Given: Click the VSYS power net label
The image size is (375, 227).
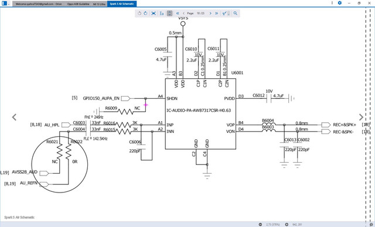Looking at the screenshot, I should (183, 18).
